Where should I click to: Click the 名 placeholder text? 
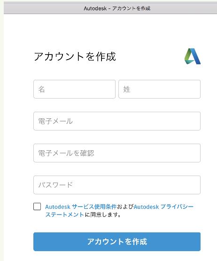42,89
